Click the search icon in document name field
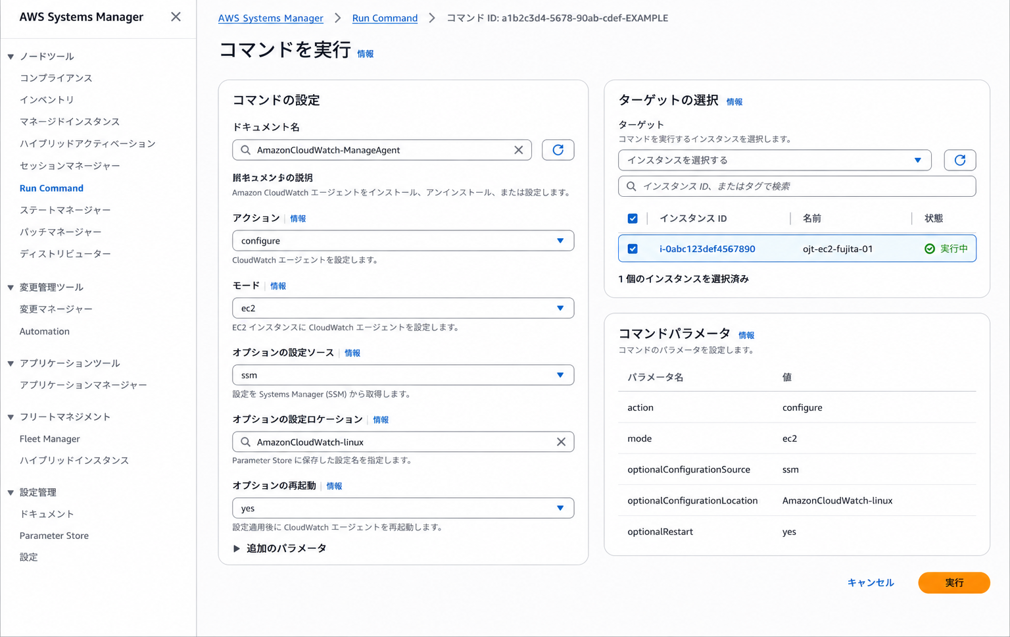The height and width of the screenshot is (637, 1010). pos(245,150)
